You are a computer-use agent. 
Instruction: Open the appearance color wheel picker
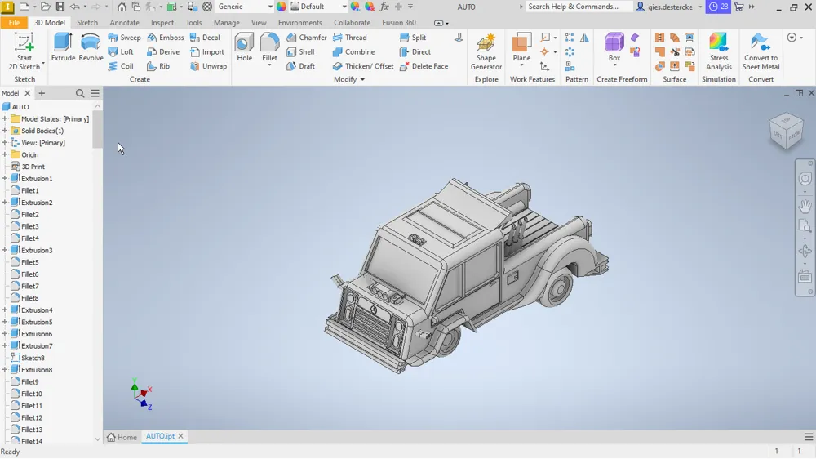click(281, 7)
